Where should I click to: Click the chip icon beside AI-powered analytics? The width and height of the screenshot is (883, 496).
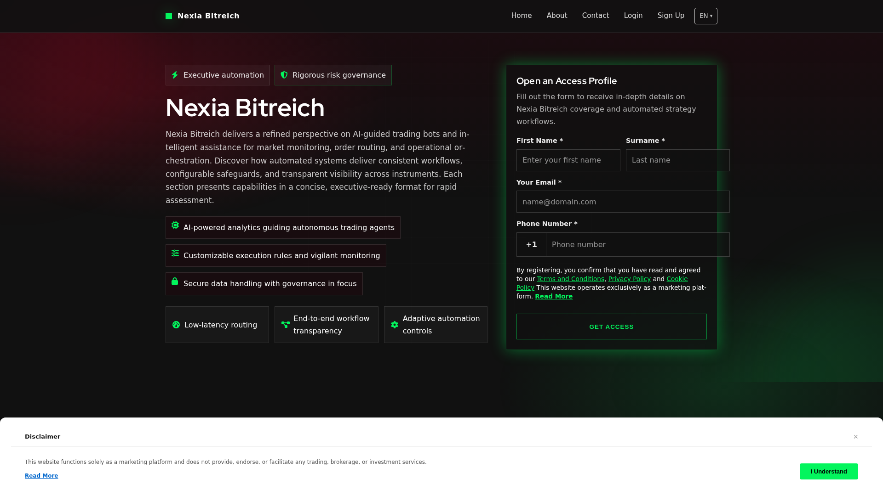click(x=175, y=225)
